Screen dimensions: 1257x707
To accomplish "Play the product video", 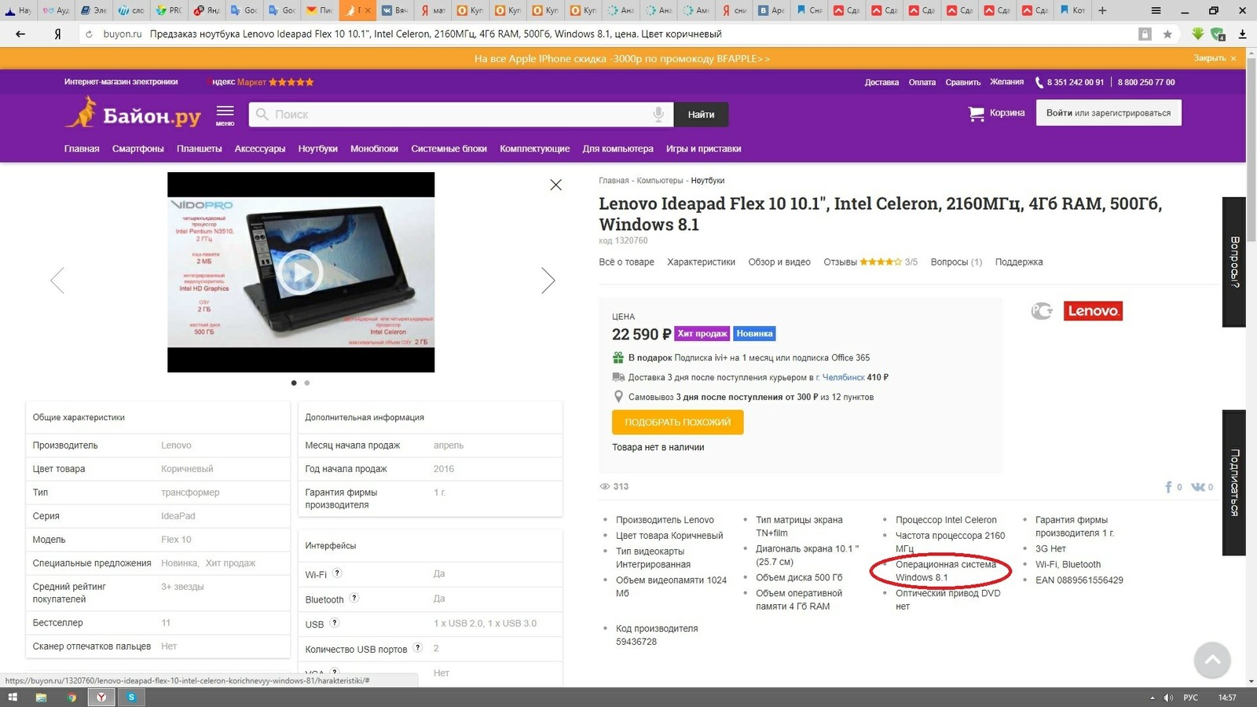I will point(300,273).
